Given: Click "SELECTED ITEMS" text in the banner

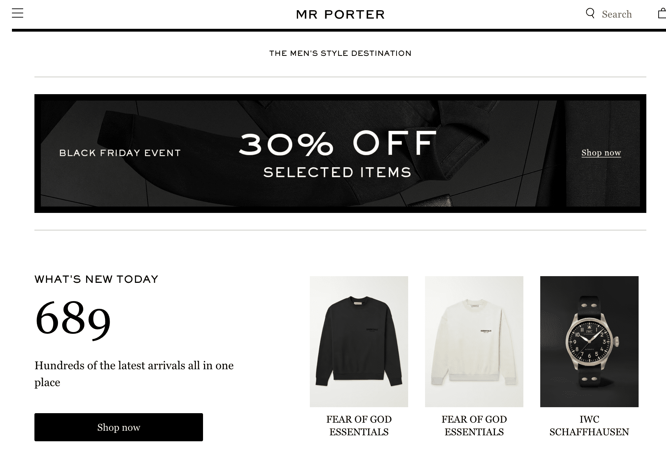Looking at the screenshot, I should [x=337, y=173].
